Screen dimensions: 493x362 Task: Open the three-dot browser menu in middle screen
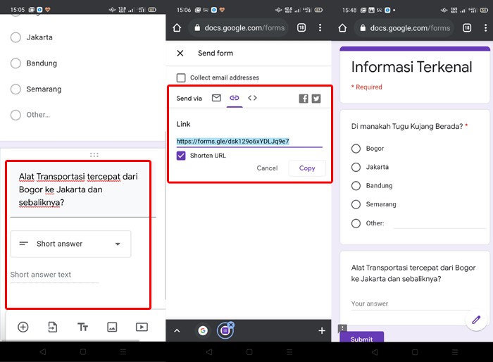coord(320,28)
